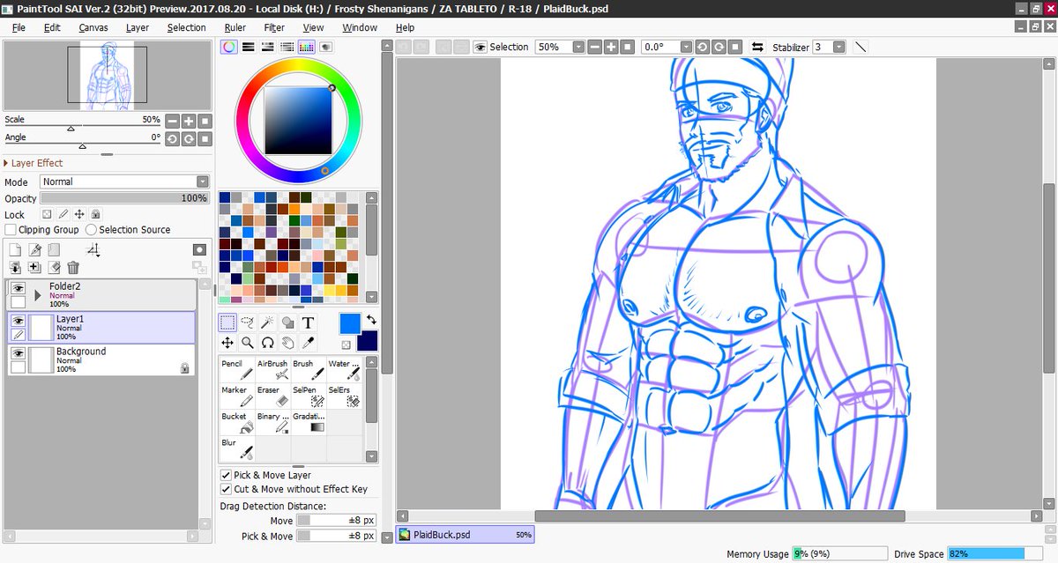Select the Hand pan tool
The height and width of the screenshot is (563, 1058).
tap(288, 343)
